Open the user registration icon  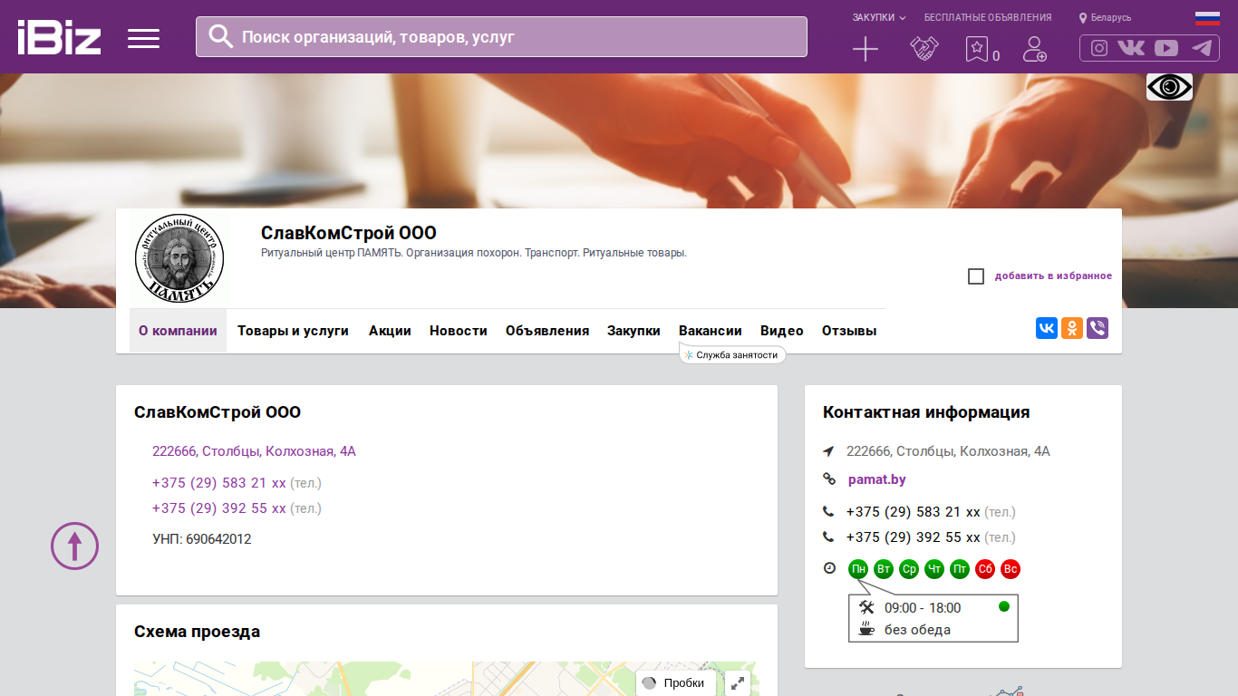click(1034, 49)
